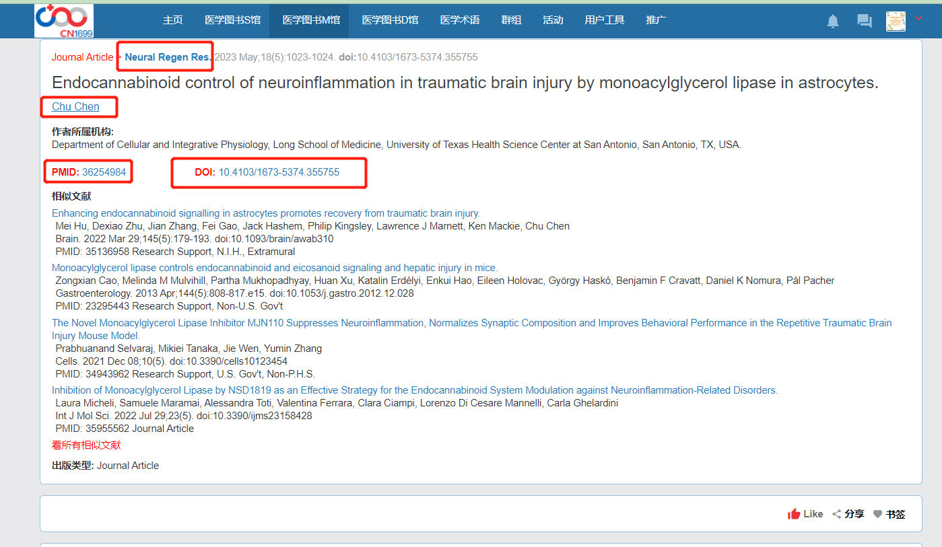Go to 主页 in navigation bar
This screenshot has width=942, height=547.
(x=173, y=20)
